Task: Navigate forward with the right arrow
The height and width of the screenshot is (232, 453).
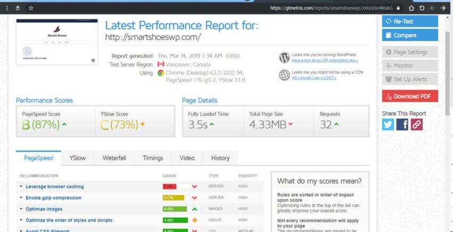Action: (x=443, y=8)
